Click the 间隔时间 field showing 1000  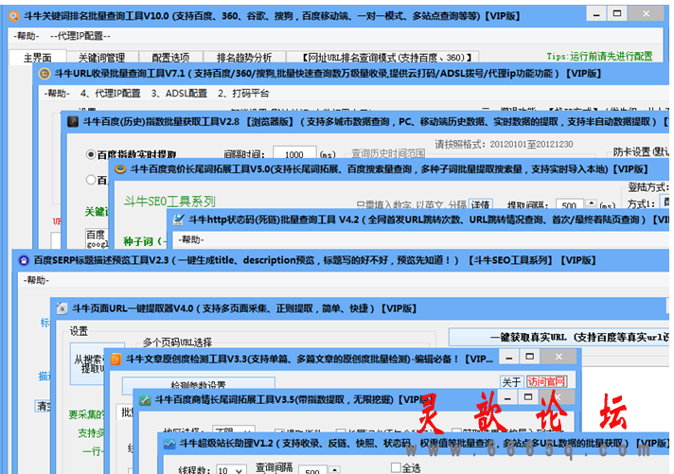click(294, 154)
